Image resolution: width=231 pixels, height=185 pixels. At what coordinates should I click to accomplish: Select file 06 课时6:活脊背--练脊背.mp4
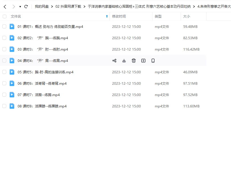42,84
